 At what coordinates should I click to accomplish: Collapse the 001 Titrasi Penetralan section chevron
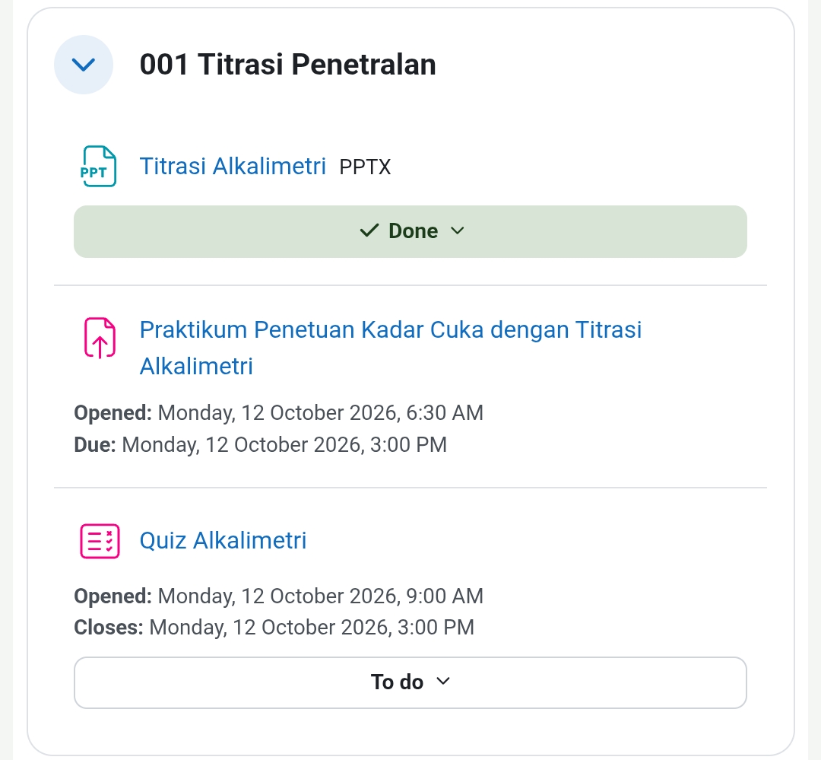(84, 65)
